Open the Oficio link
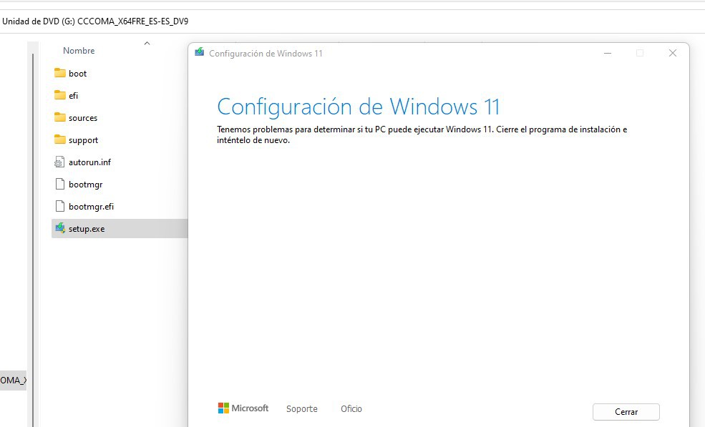705x427 pixels. pos(351,409)
